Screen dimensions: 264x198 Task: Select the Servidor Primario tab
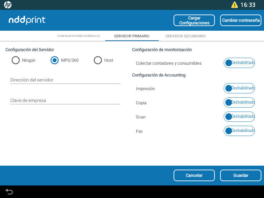click(x=132, y=36)
